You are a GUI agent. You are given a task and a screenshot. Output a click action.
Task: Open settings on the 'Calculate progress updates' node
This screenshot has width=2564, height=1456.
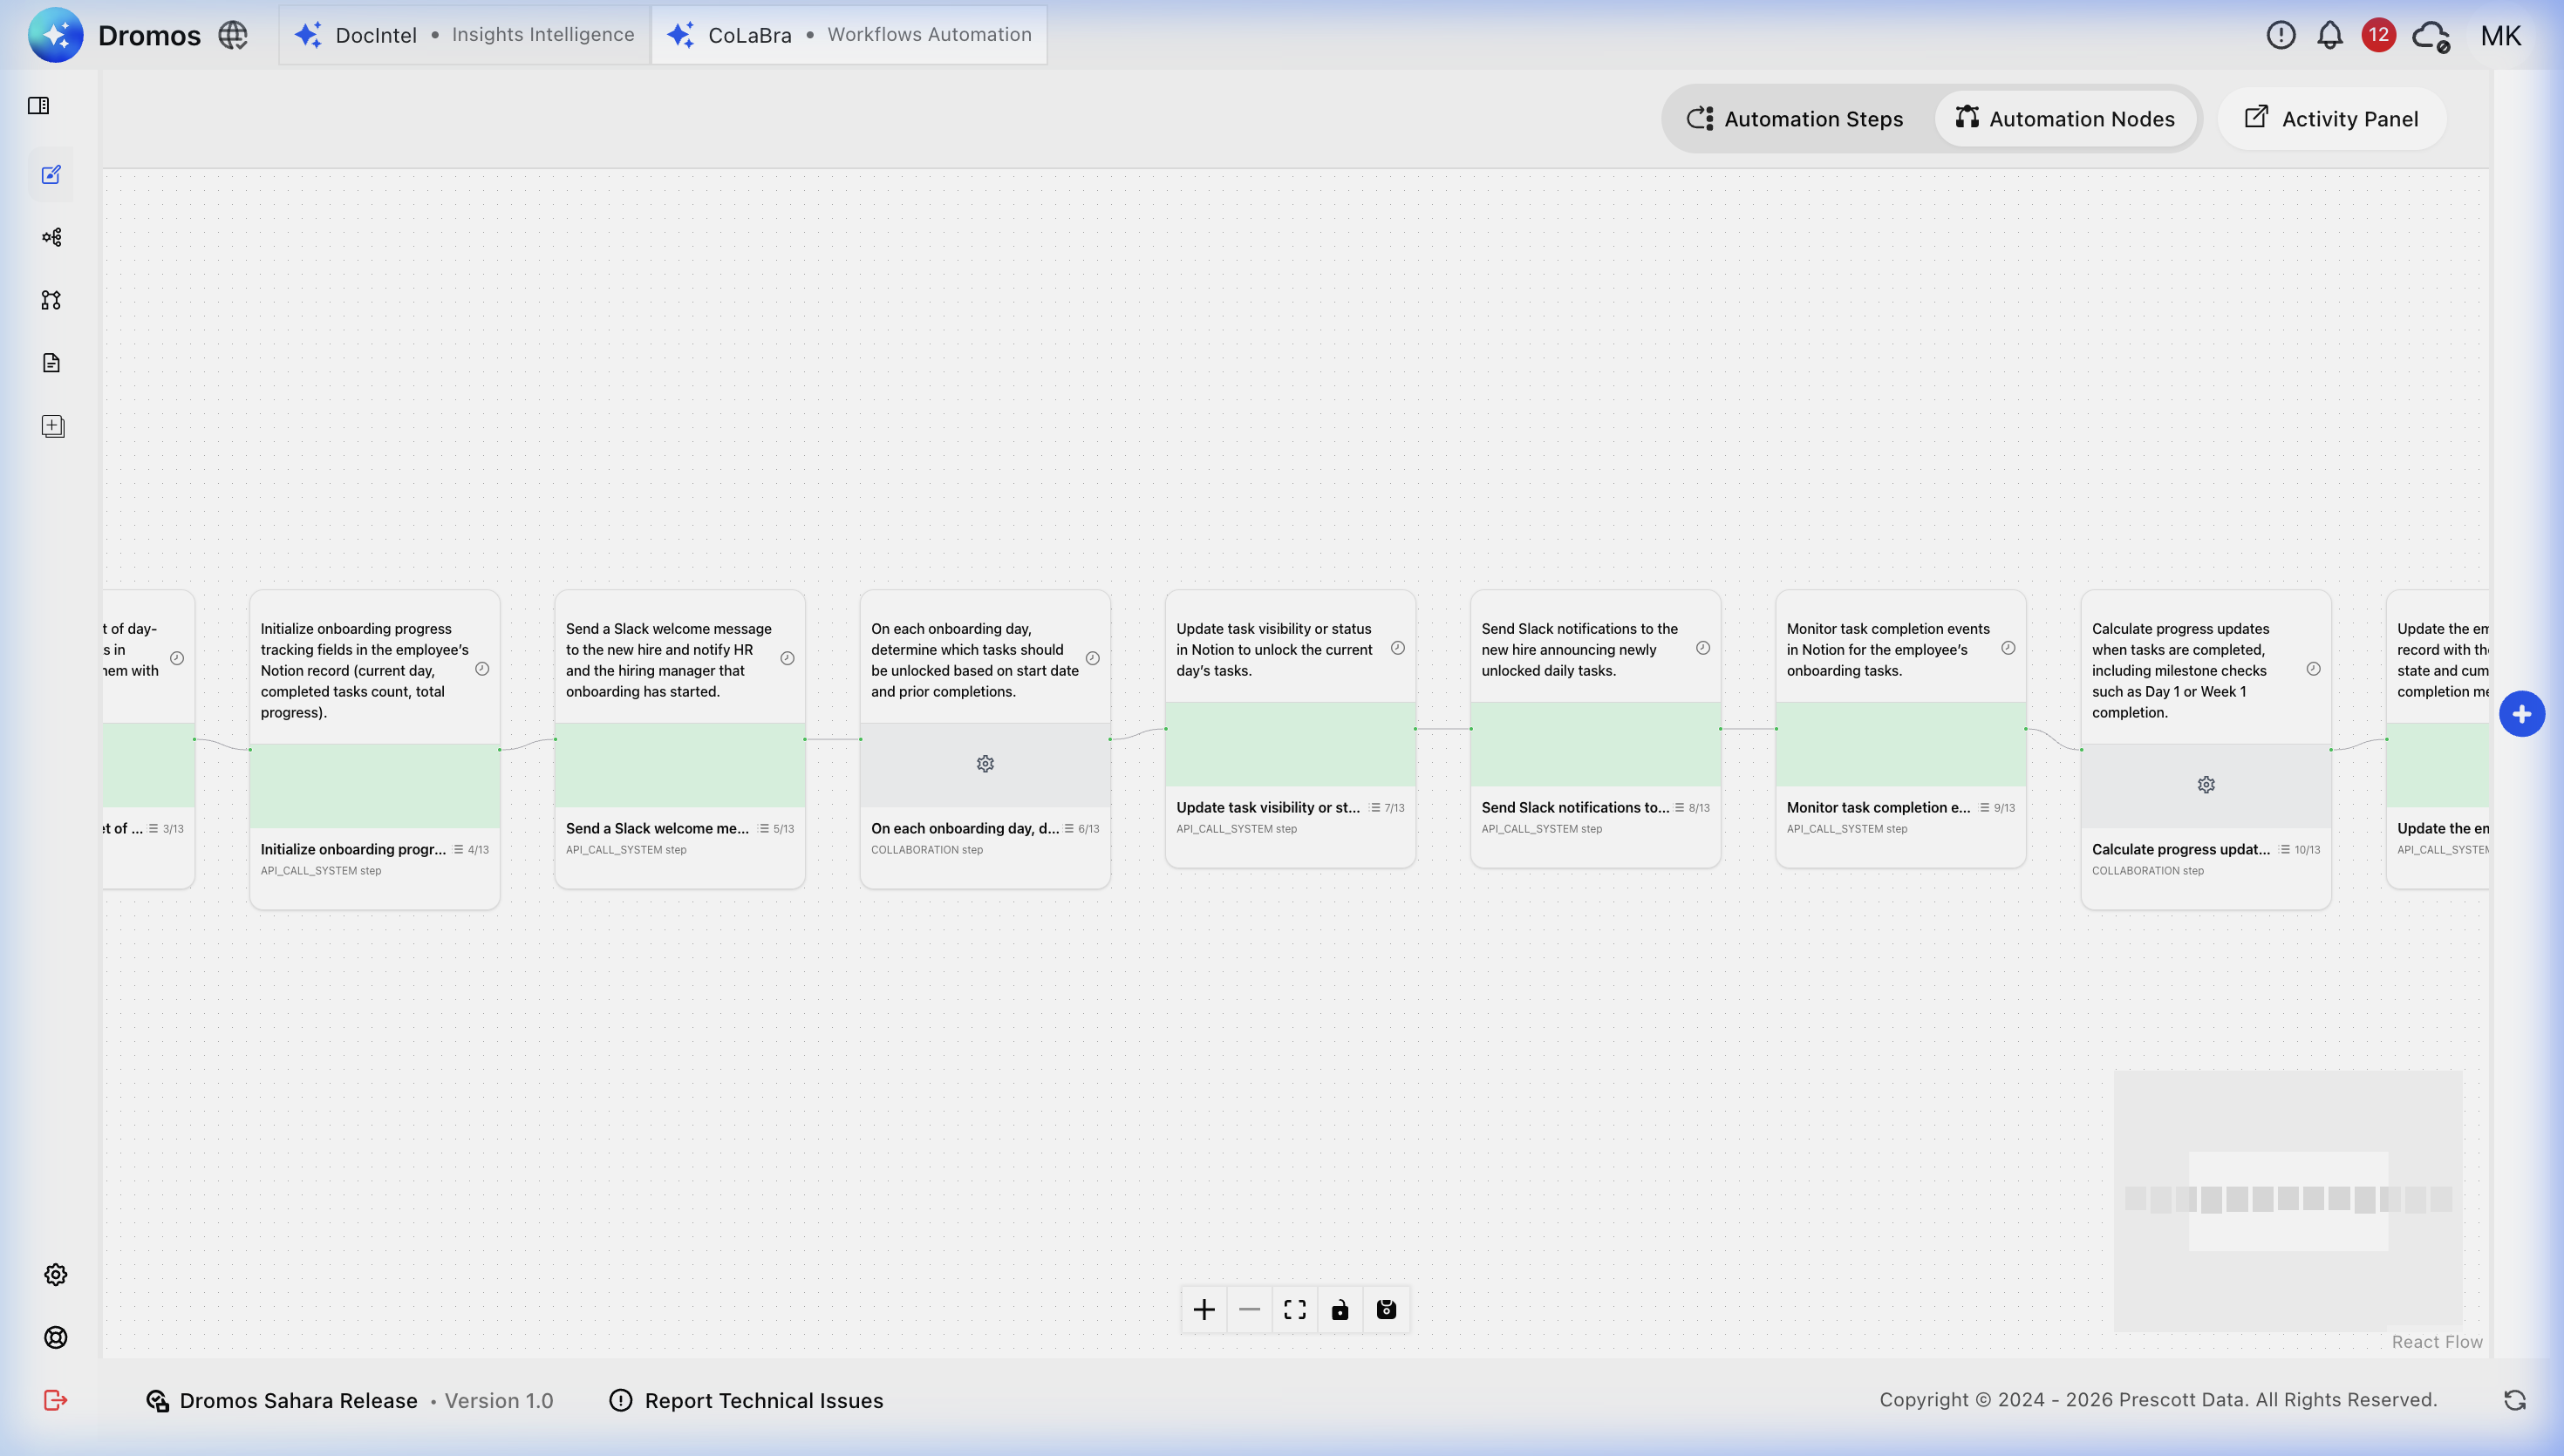2206,785
